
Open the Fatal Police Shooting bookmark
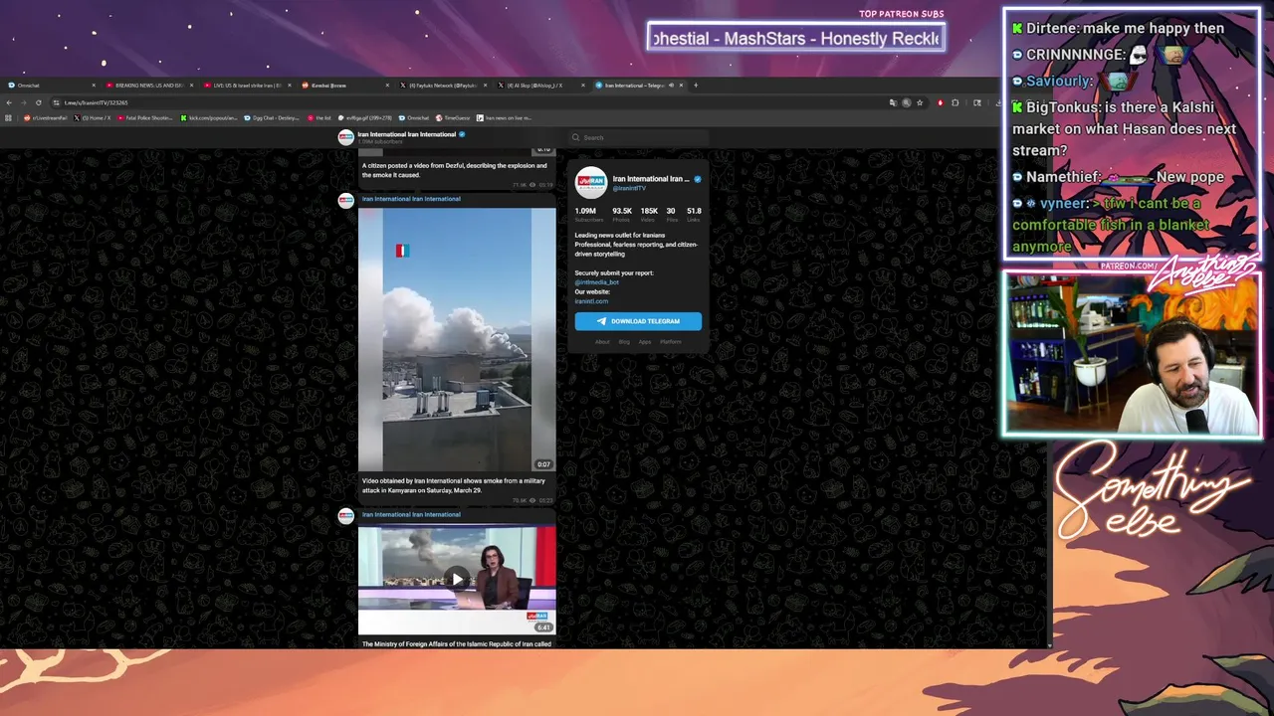click(x=145, y=117)
